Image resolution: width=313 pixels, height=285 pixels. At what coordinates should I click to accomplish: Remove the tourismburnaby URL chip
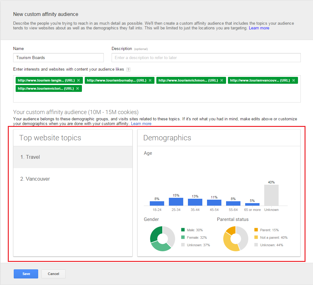150,80
